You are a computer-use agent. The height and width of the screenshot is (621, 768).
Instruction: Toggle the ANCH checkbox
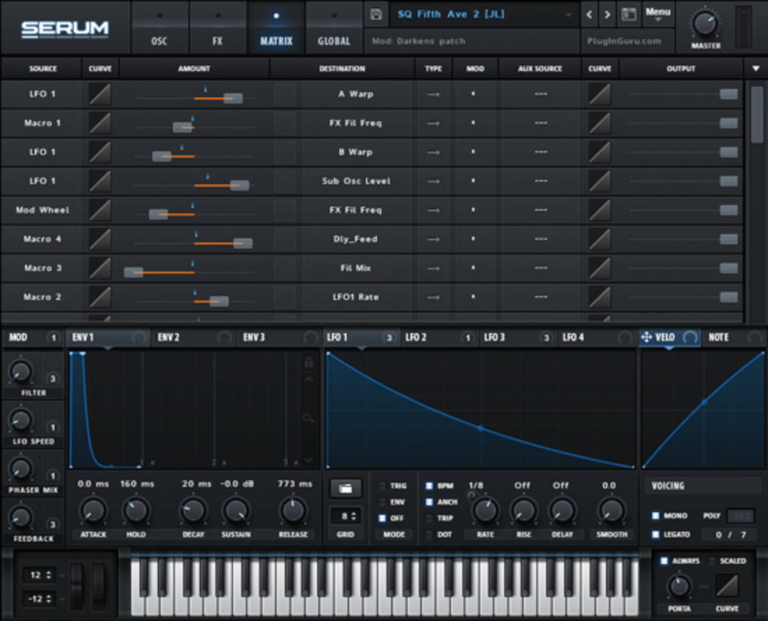point(429,502)
